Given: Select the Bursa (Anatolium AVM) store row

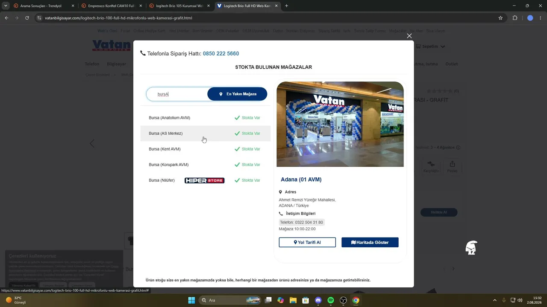Looking at the screenshot, I should (x=206, y=118).
